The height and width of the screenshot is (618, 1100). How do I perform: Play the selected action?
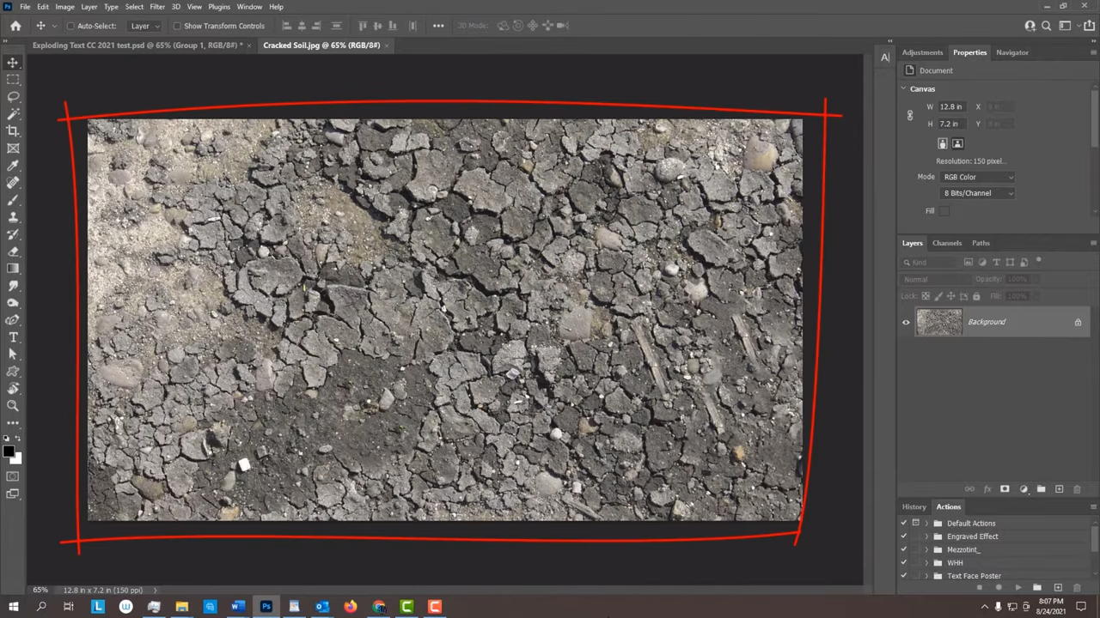pyautogui.click(x=1017, y=587)
